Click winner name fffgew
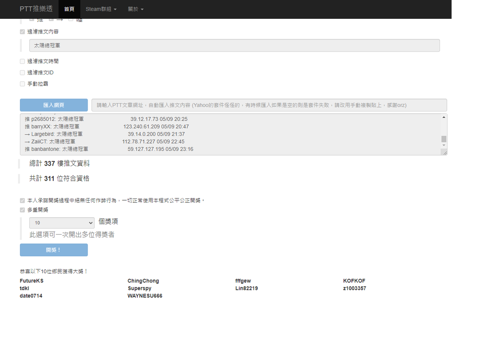This screenshot has width=488, height=340. (x=243, y=281)
